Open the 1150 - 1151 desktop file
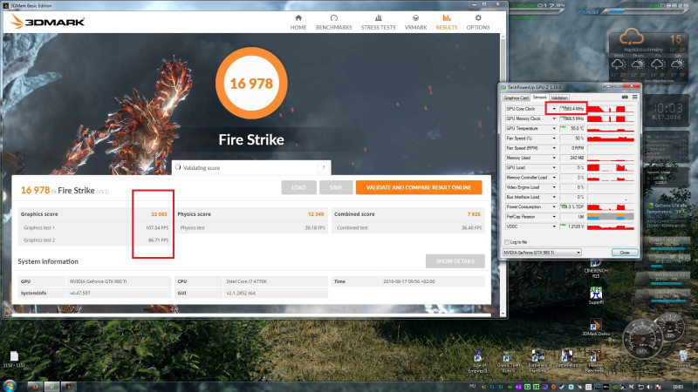 tap(14, 359)
